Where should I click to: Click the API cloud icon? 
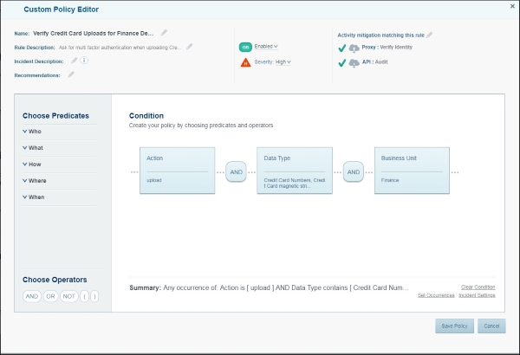(x=354, y=63)
